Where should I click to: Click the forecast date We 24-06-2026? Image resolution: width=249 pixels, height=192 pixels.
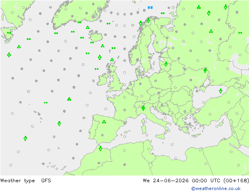point(166,180)
